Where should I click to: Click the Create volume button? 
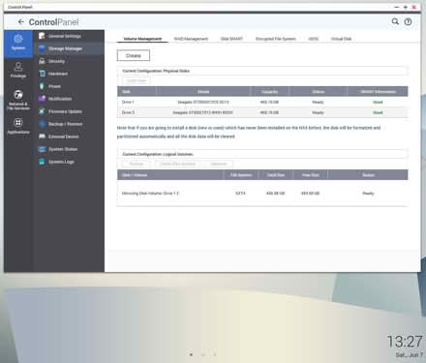click(x=134, y=55)
